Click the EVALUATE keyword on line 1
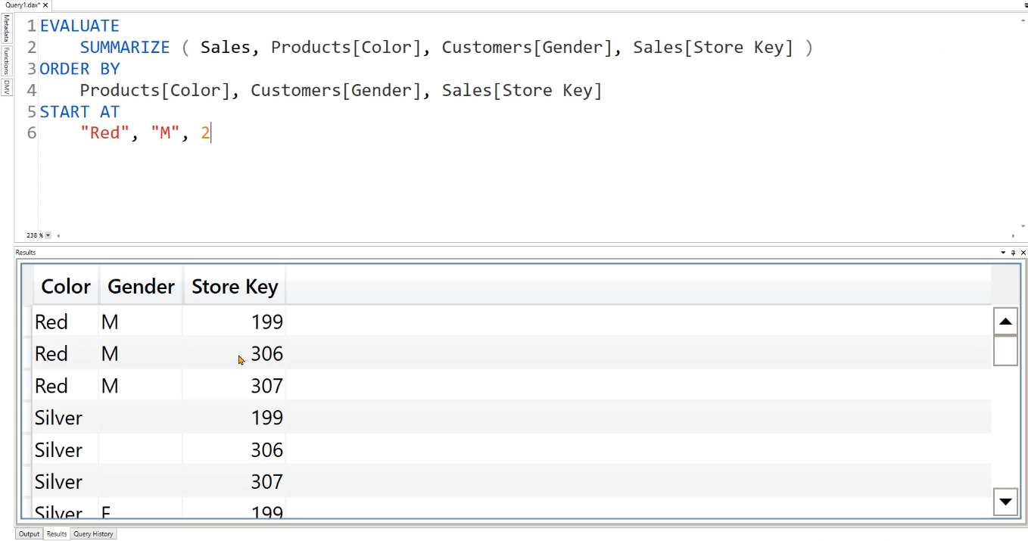 tap(79, 26)
